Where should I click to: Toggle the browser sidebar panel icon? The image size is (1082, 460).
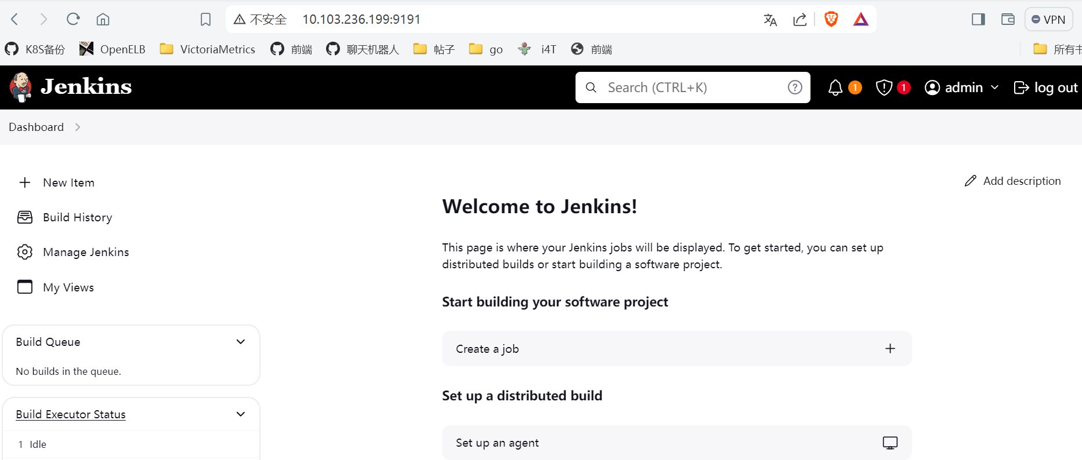tap(978, 20)
